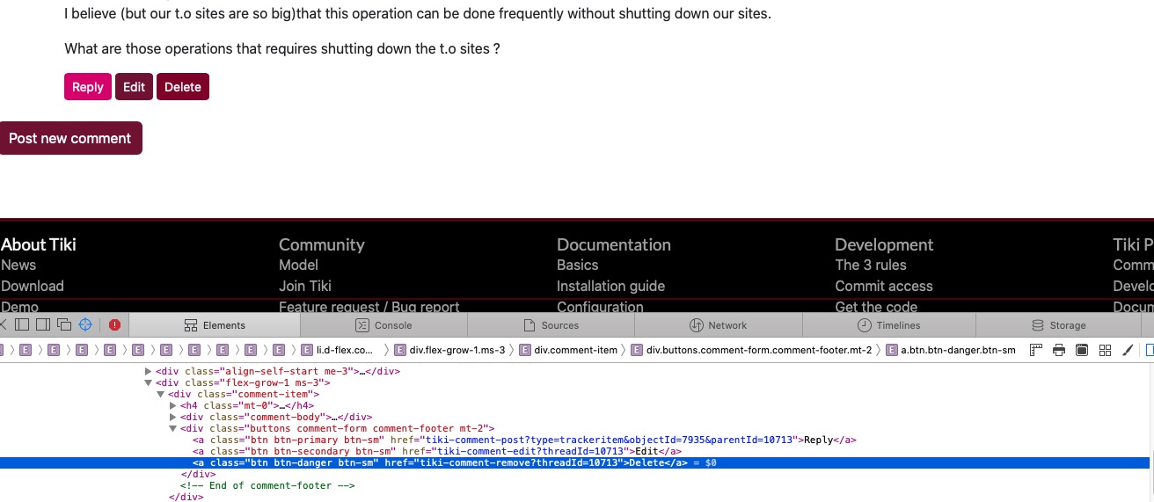This screenshot has height=502, width=1154.
Task: Switch to the Storage tab
Action: (1059, 325)
